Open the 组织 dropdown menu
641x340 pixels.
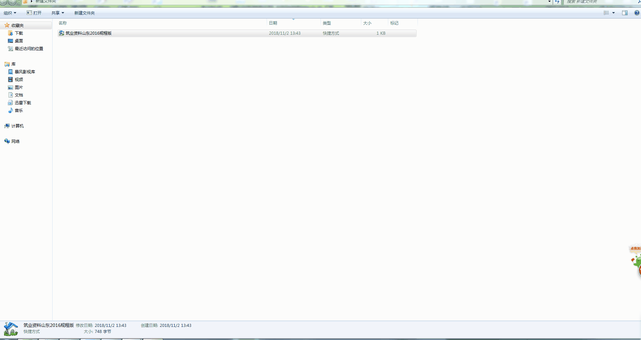tap(10, 13)
